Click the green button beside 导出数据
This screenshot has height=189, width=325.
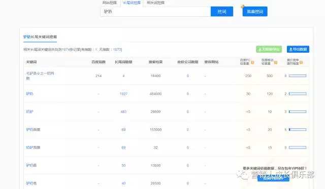point(269,49)
